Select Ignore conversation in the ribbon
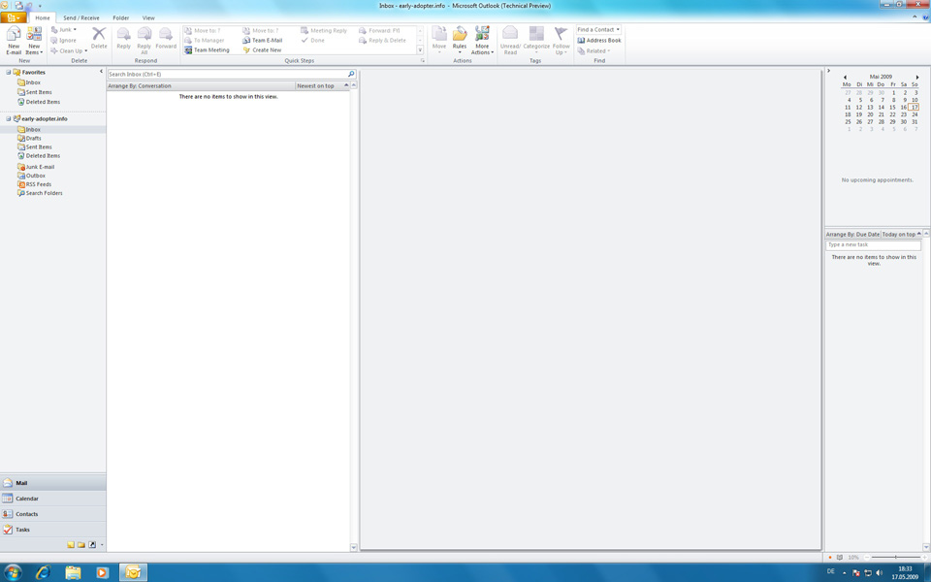This screenshot has height=582, width=931. pyautogui.click(x=64, y=41)
